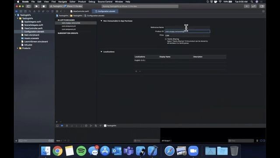
Task: Hide the debug area with the toggle
Action: tap(57, 126)
